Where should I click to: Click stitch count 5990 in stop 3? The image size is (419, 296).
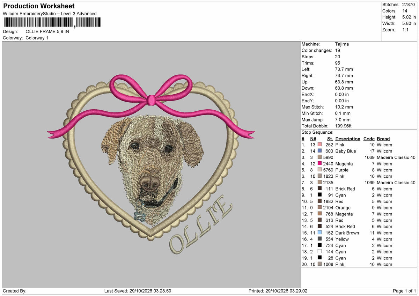click(x=328, y=157)
